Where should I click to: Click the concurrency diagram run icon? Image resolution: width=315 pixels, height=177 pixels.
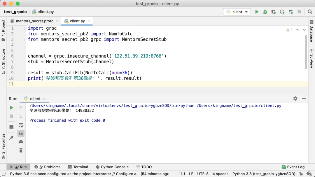291,12
